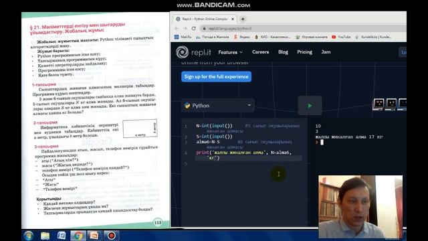Click the heart-eyes computer face icon
Screen dimensions: 428x241
(379, 104)
